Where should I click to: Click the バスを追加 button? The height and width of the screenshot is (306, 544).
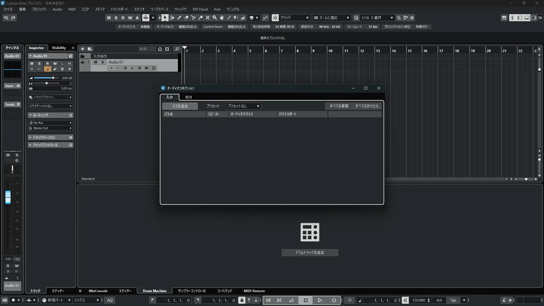click(180, 106)
